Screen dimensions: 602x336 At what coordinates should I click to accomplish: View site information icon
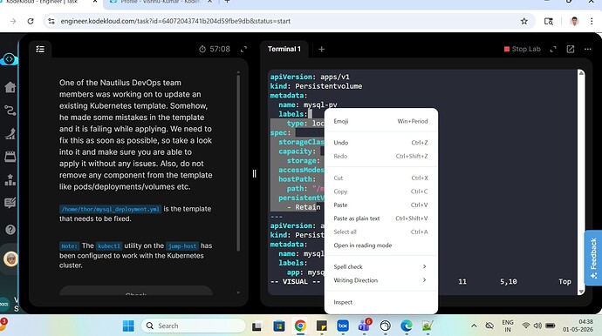click(51, 21)
